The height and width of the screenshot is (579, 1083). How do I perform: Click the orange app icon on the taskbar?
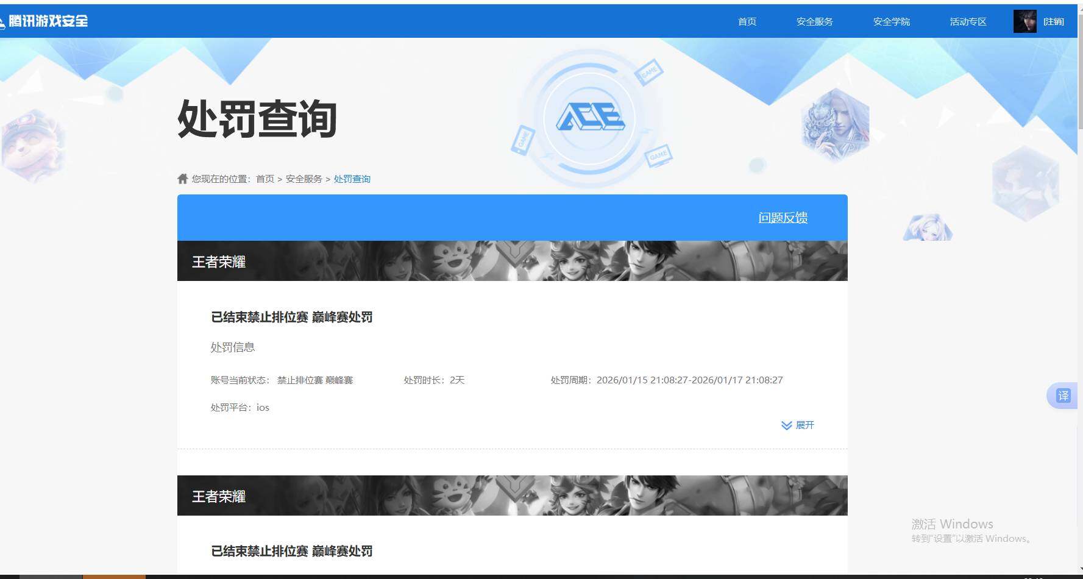[x=113, y=575]
